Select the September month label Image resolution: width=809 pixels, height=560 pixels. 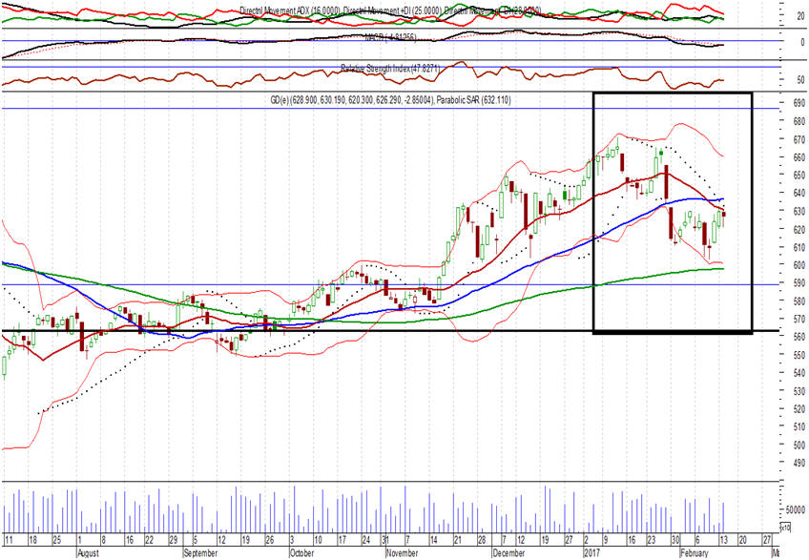click(200, 552)
